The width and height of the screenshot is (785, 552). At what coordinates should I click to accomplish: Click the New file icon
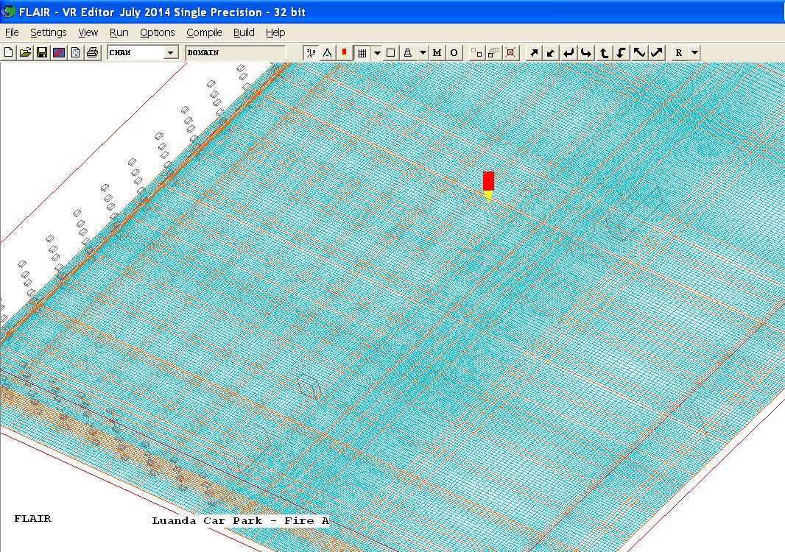tap(9, 53)
